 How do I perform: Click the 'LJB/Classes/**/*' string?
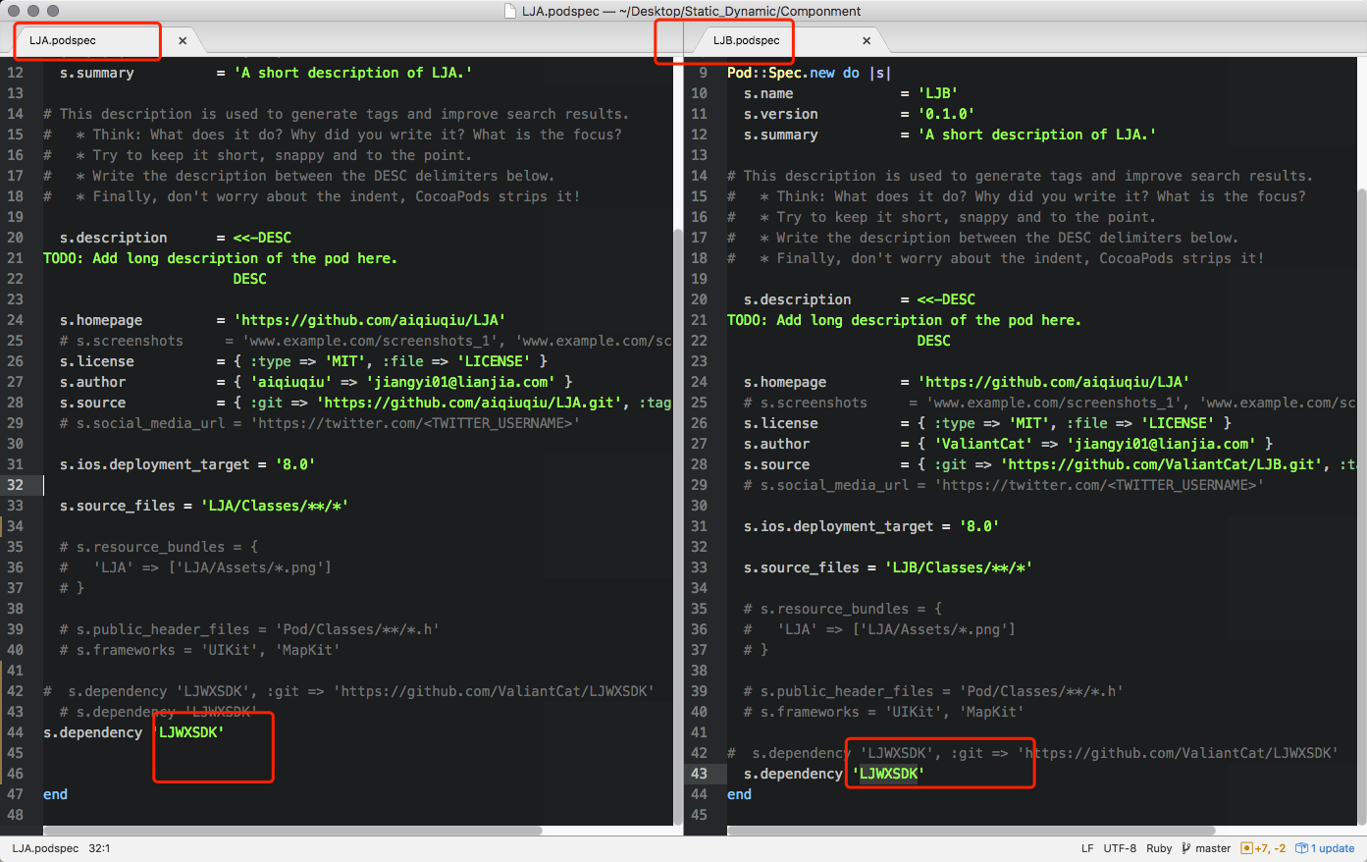pos(959,567)
